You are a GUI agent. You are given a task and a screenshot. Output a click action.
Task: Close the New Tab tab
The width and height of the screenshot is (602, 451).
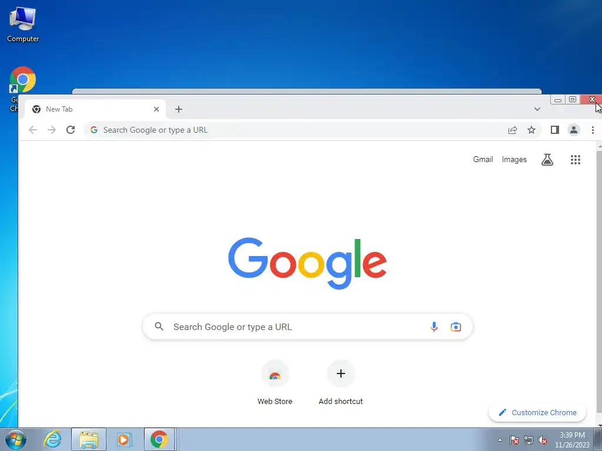click(x=156, y=109)
